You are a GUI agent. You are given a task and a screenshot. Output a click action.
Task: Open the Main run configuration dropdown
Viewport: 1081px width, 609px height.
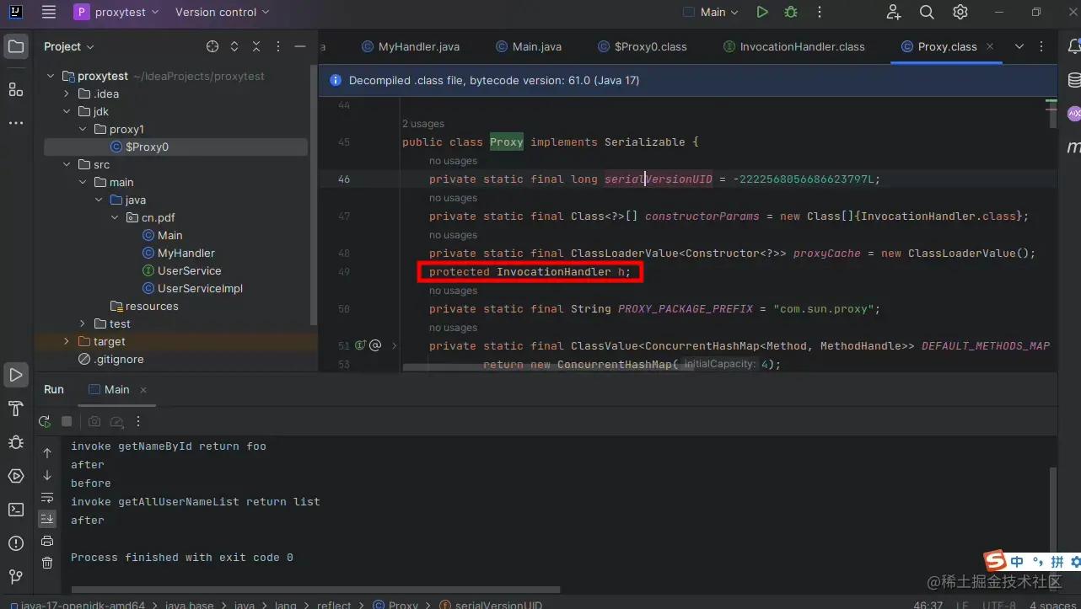[713, 12]
